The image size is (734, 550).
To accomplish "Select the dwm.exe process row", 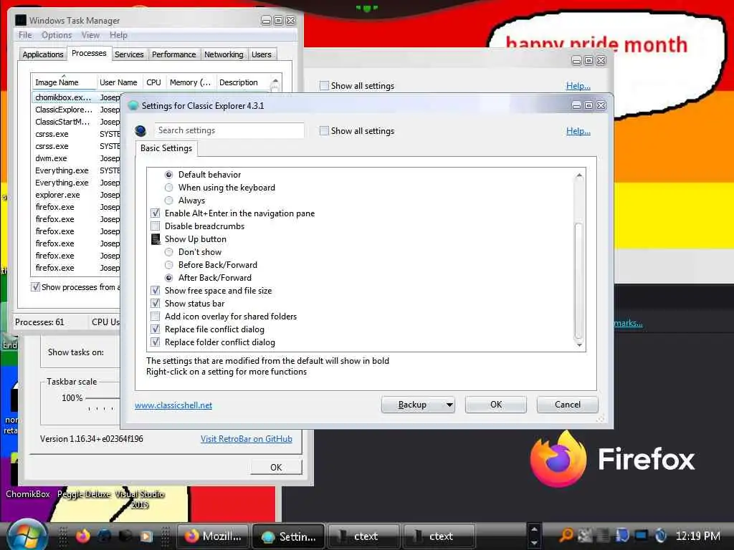I will (x=77, y=158).
